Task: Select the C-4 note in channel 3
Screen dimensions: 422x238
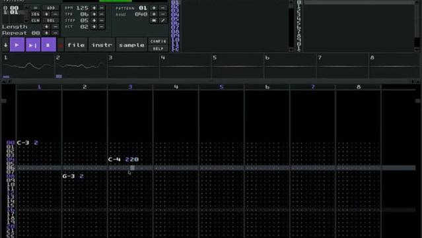Action: [x=114, y=160]
